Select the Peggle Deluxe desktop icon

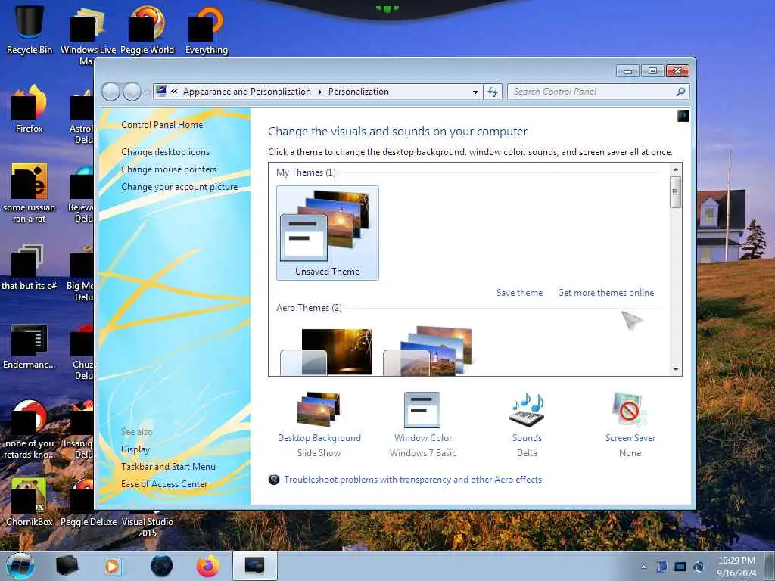tap(88, 502)
